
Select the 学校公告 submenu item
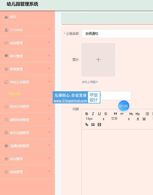[15, 94]
